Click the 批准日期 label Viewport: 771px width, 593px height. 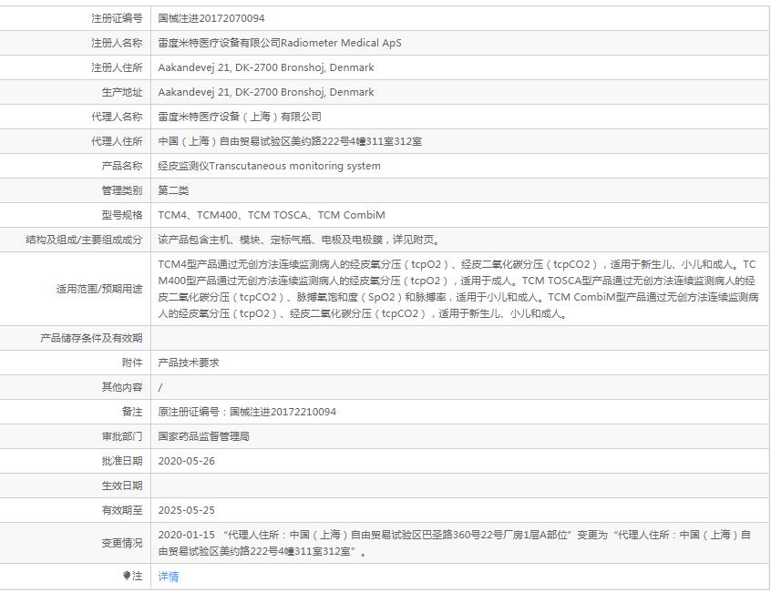point(122,461)
